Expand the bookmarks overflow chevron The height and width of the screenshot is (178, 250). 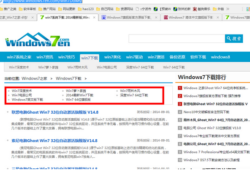tap(228, 9)
